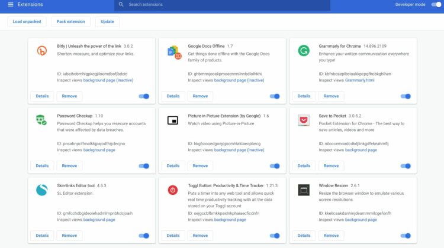
Task: Click the Window Resizer icon
Action: pos(304,190)
